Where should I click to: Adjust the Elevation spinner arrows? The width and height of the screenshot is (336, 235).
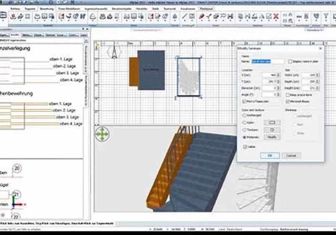click(x=278, y=88)
